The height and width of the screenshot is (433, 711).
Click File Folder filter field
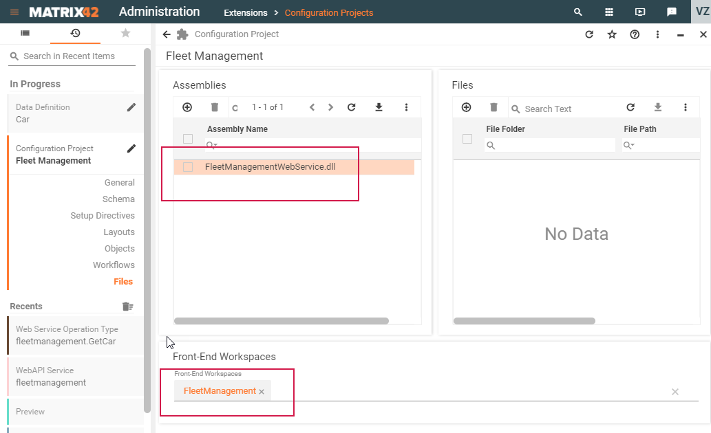pos(550,146)
